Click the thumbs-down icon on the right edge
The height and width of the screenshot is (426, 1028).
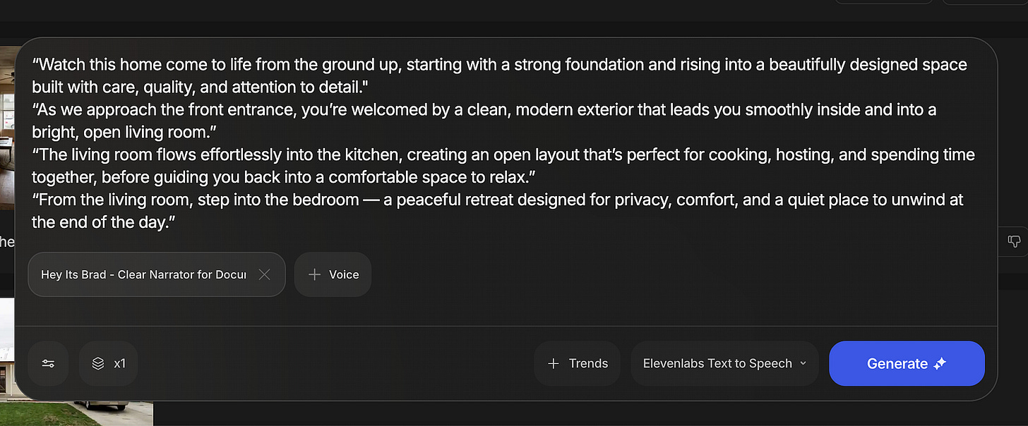click(1015, 241)
